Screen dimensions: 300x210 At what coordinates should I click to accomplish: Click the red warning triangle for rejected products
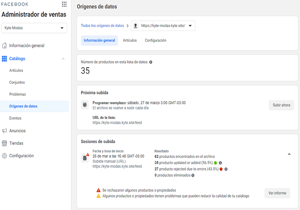[99, 190]
